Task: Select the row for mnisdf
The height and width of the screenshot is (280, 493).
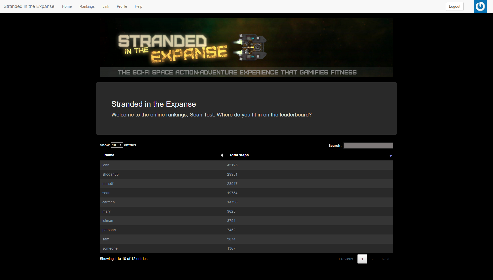Action: pyautogui.click(x=246, y=184)
